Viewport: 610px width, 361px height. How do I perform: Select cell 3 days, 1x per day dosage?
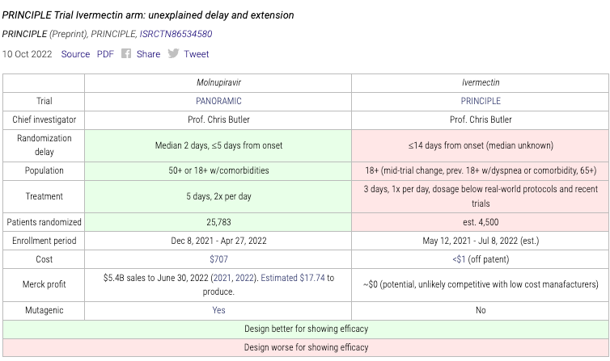tap(481, 196)
